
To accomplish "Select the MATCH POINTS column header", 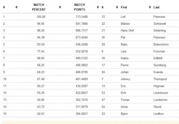I will click(x=79, y=7).
